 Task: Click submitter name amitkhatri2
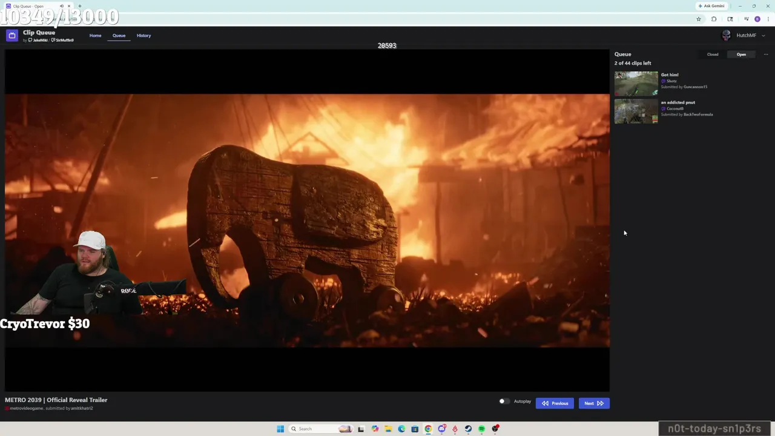(x=82, y=409)
